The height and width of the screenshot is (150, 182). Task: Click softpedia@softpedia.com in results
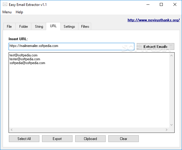(27, 63)
